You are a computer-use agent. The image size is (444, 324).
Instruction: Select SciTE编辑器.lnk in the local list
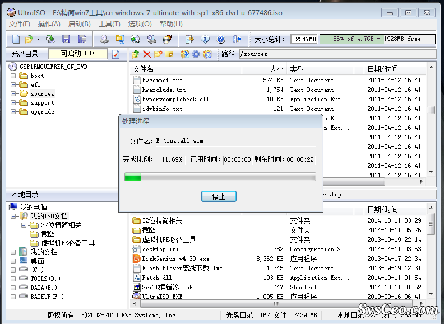click(x=168, y=287)
